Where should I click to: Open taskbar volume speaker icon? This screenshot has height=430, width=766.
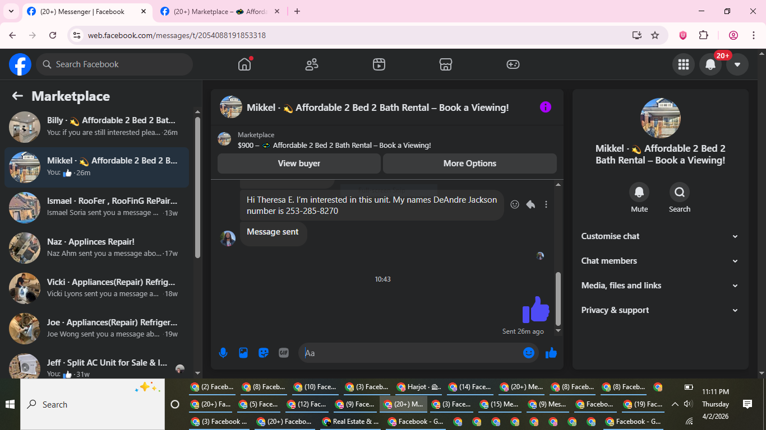point(689,404)
